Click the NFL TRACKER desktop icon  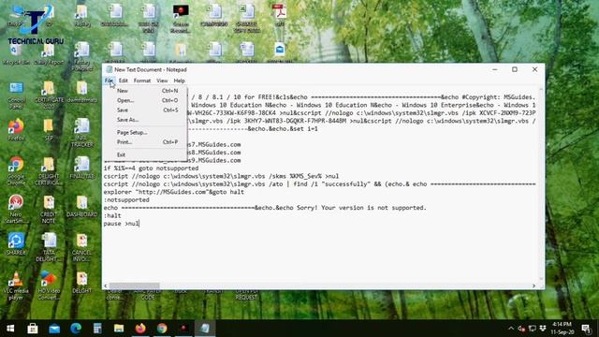coord(81,133)
